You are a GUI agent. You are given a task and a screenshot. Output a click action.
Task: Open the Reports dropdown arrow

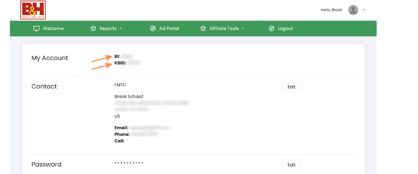121,29
